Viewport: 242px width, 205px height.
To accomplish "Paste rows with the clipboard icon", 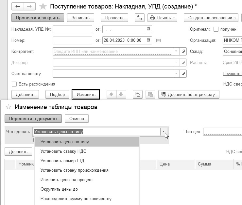I will point(150,94).
